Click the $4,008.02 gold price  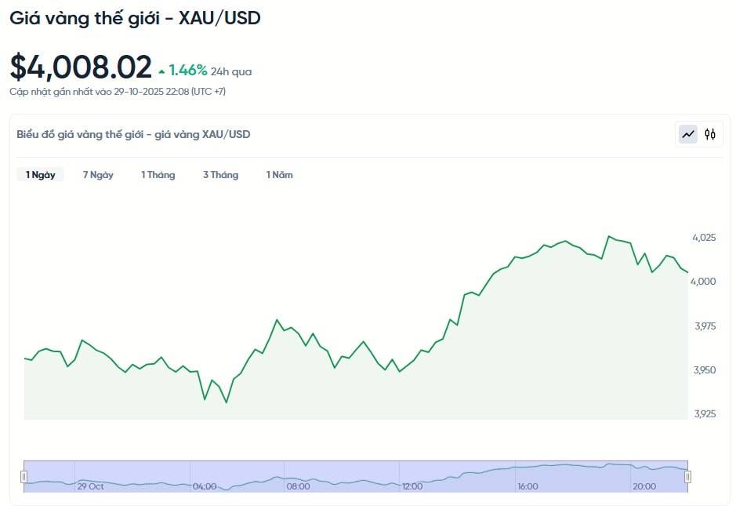81,67
